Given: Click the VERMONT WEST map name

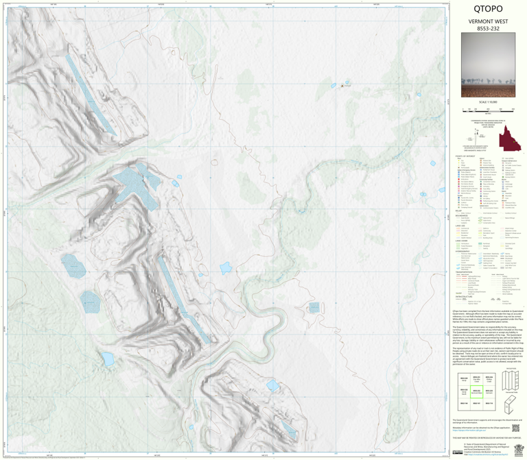Looking at the screenshot, I should click(x=488, y=21).
